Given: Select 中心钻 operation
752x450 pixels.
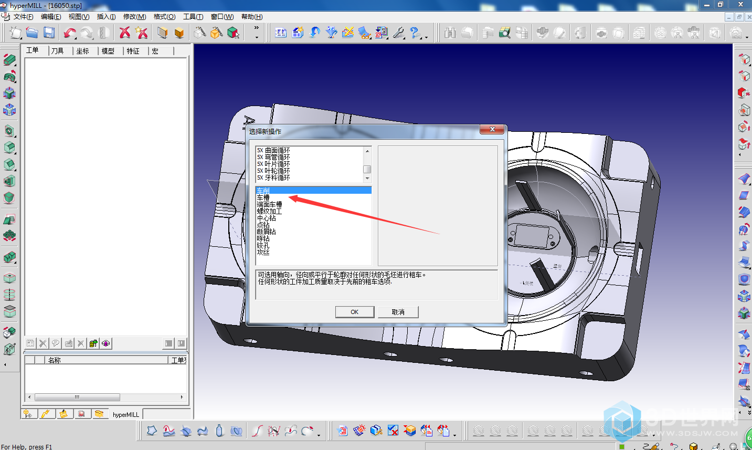Looking at the screenshot, I should 266,218.
